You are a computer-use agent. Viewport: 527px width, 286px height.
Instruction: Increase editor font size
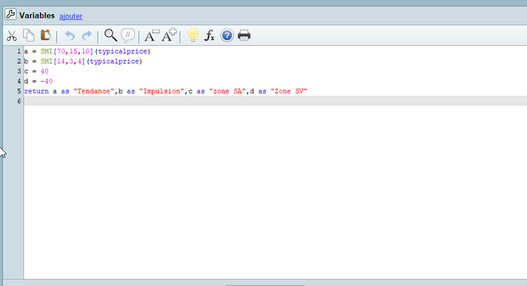(168, 35)
